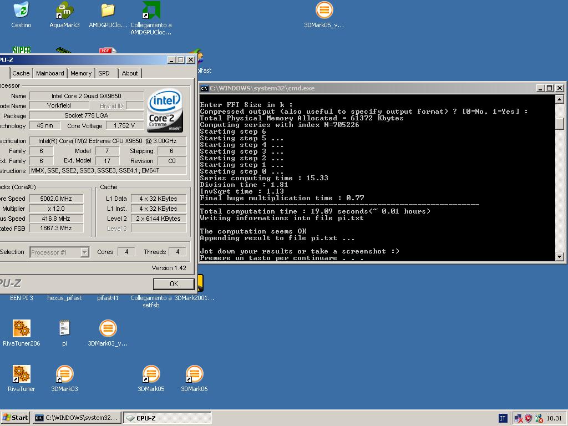
Task: Click the tray icon left of the clock
Action: coord(539,418)
